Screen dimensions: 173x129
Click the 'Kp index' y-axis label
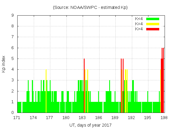tap(4, 64)
